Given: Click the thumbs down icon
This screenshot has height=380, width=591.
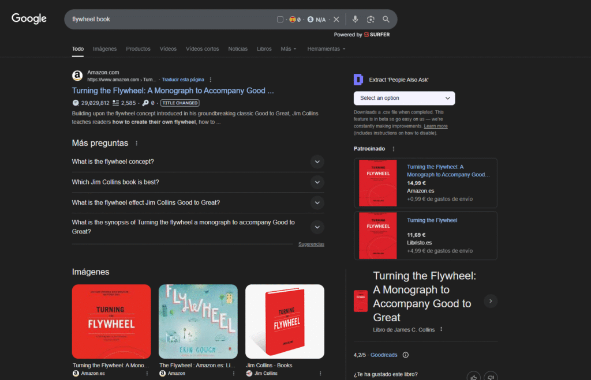Looking at the screenshot, I should coord(491,377).
